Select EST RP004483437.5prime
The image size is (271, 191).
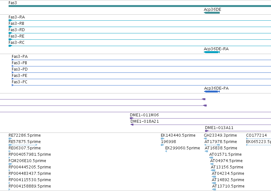pyautogui.click(x=30, y=174)
